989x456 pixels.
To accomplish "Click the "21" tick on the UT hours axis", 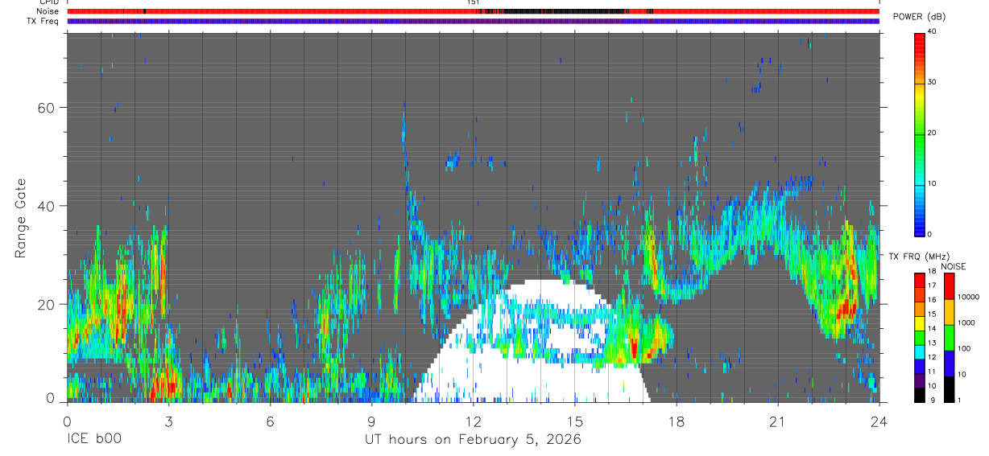I will point(777,422).
